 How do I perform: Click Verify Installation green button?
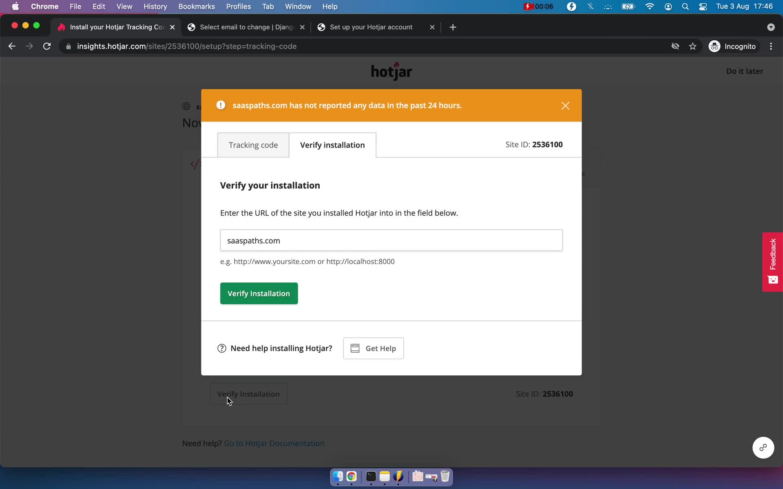pos(259,293)
